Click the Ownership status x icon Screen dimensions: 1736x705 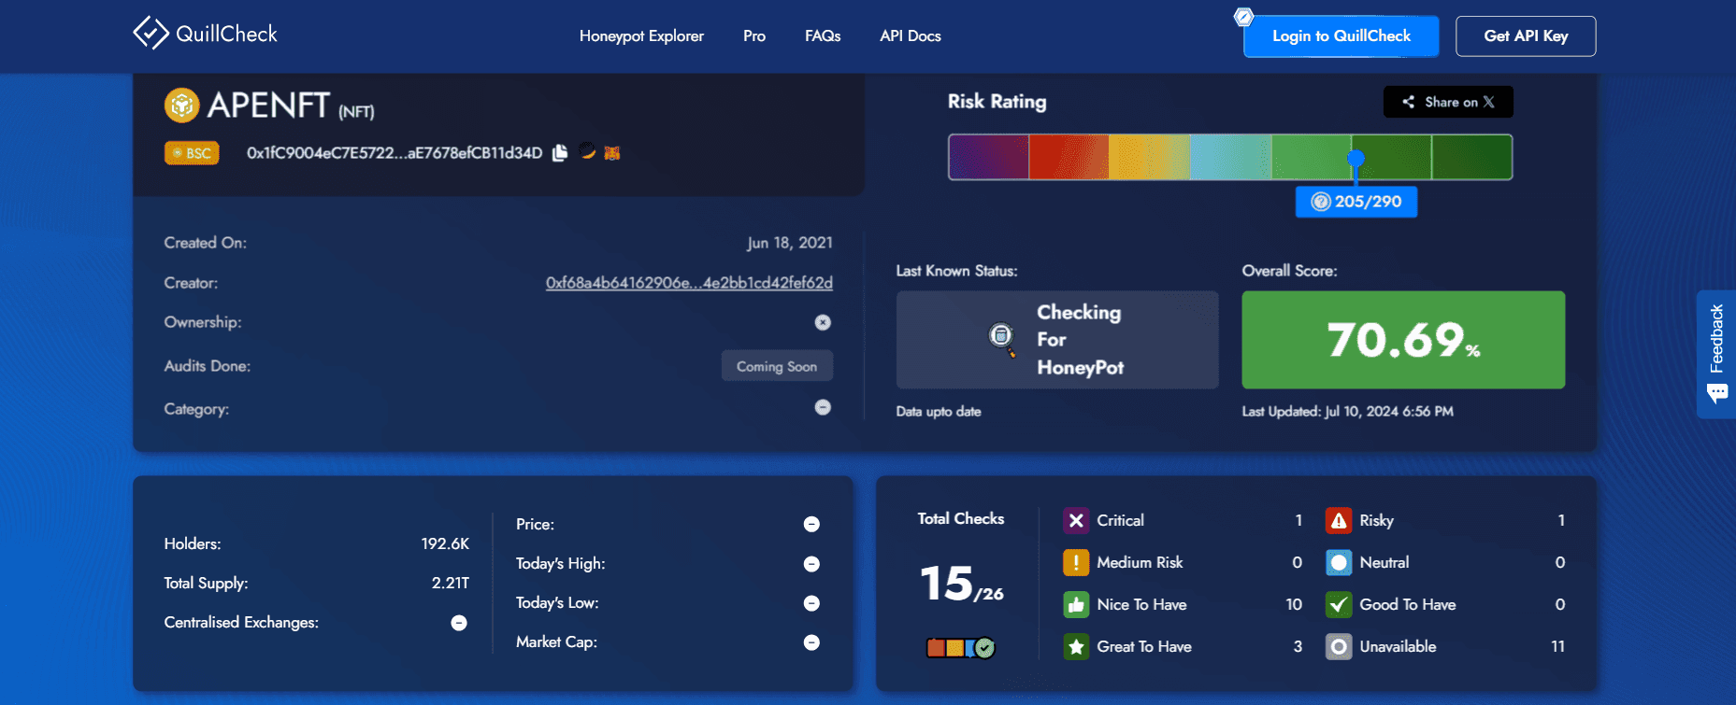tap(823, 322)
